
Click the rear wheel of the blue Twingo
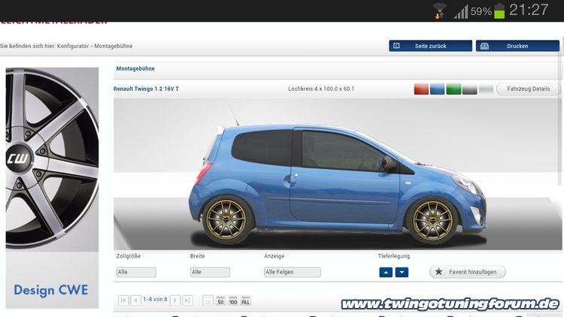[x=226, y=219]
